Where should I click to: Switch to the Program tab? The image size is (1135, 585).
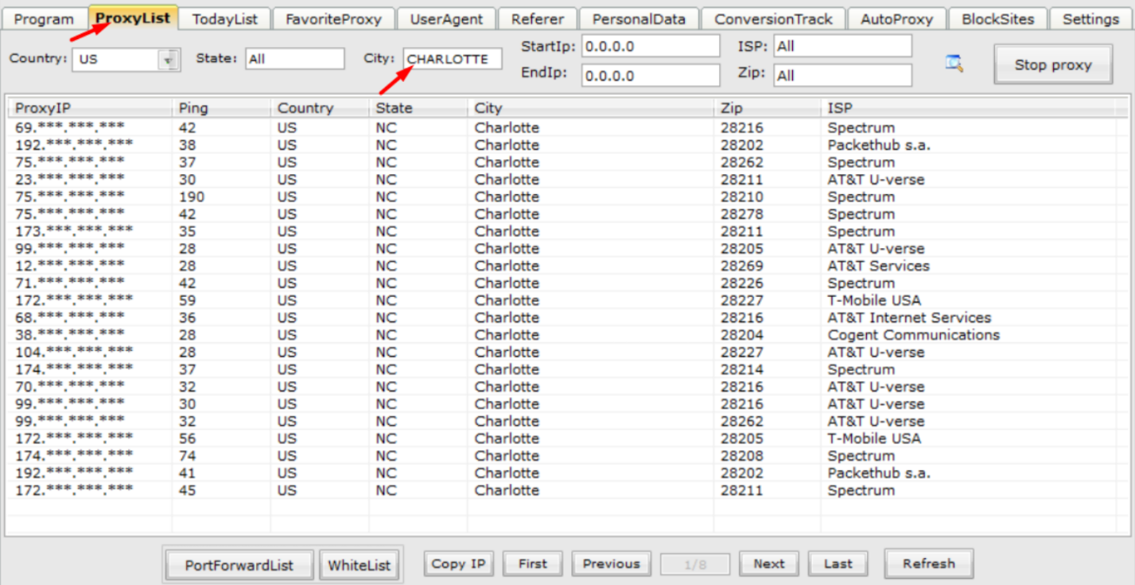[x=44, y=19]
